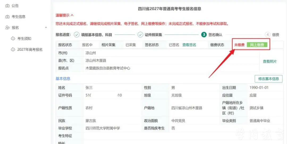287x144 pixels.
Task: Click the 是否残疾考生 label
Action: [154, 128]
